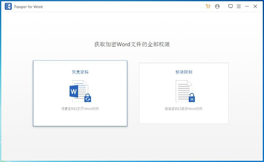This screenshot has width=264, height=162.
Task: Click the 移除密码以修改Word文件 description
Action: tap(184, 109)
